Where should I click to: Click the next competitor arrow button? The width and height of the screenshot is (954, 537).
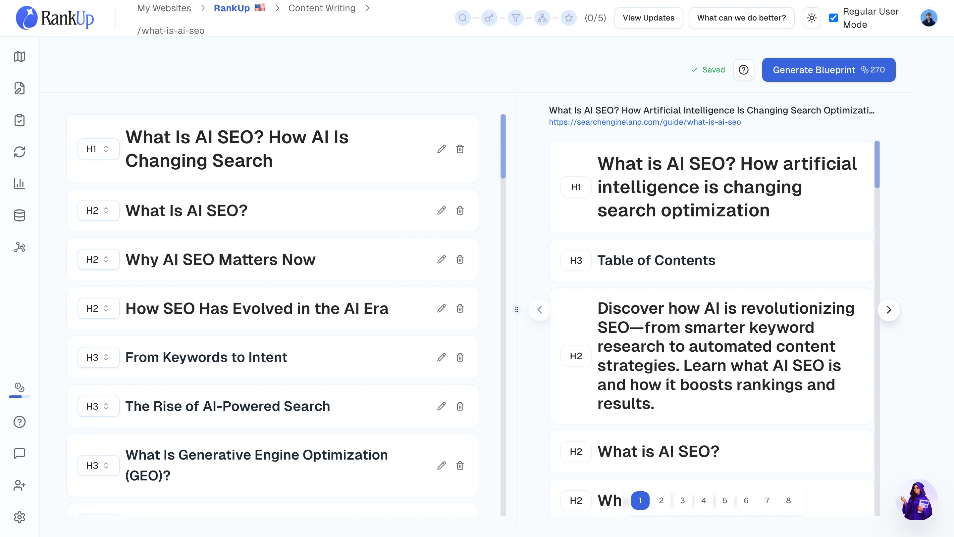tap(889, 310)
